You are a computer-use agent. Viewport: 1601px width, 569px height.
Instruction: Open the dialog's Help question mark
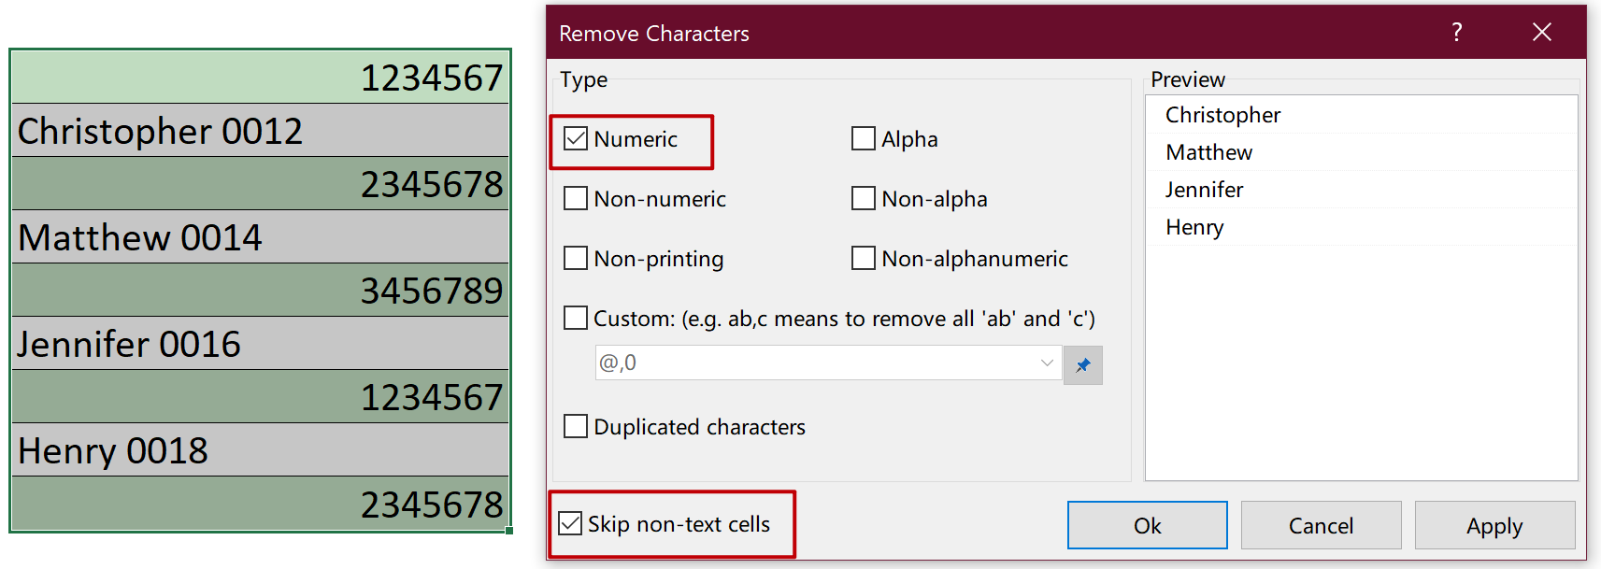[x=1456, y=32]
